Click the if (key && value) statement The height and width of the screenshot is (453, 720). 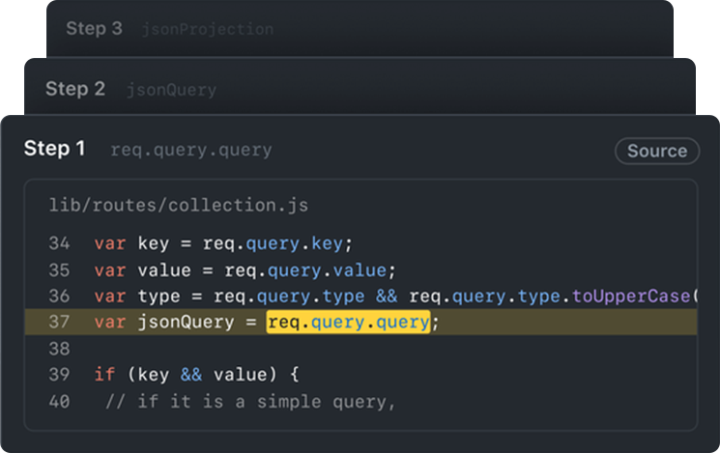[196, 375]
